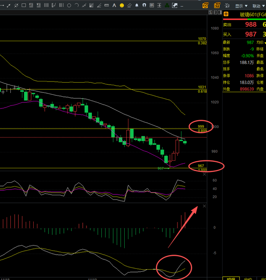Select the wave zigzag line tool
The image size is (266, 280).
point(84,5)
